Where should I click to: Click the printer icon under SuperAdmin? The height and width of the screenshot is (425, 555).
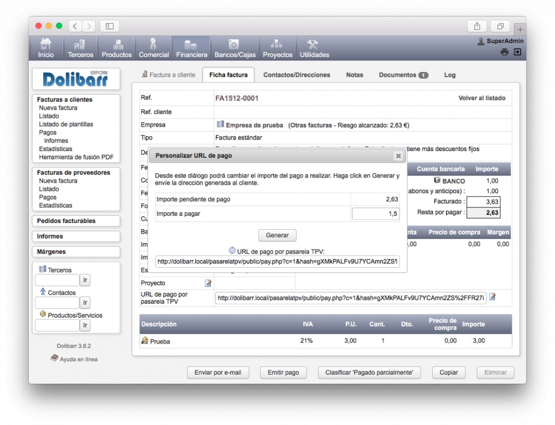click(x=504, y=52)
